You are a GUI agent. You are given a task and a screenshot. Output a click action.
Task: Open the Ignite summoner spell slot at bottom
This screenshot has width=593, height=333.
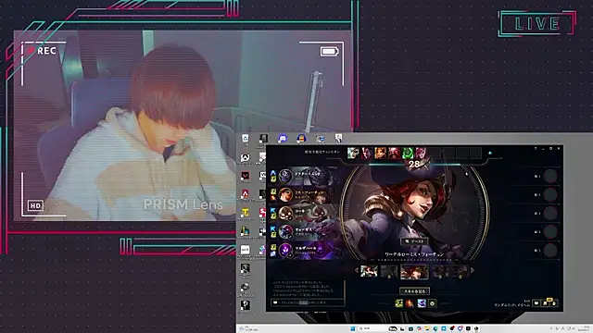click(410, 303)
